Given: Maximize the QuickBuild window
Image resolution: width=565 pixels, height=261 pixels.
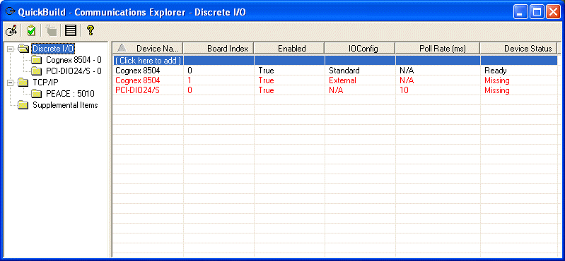Looking at the screenshot, I should (537, 12).
